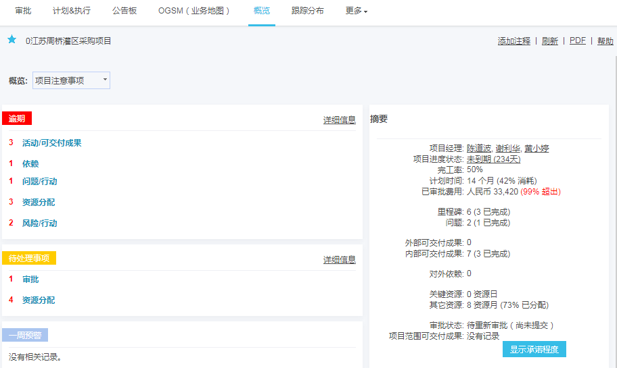
Task: Open overdue 风险/行动 item
Action: (x=39, y=223)
